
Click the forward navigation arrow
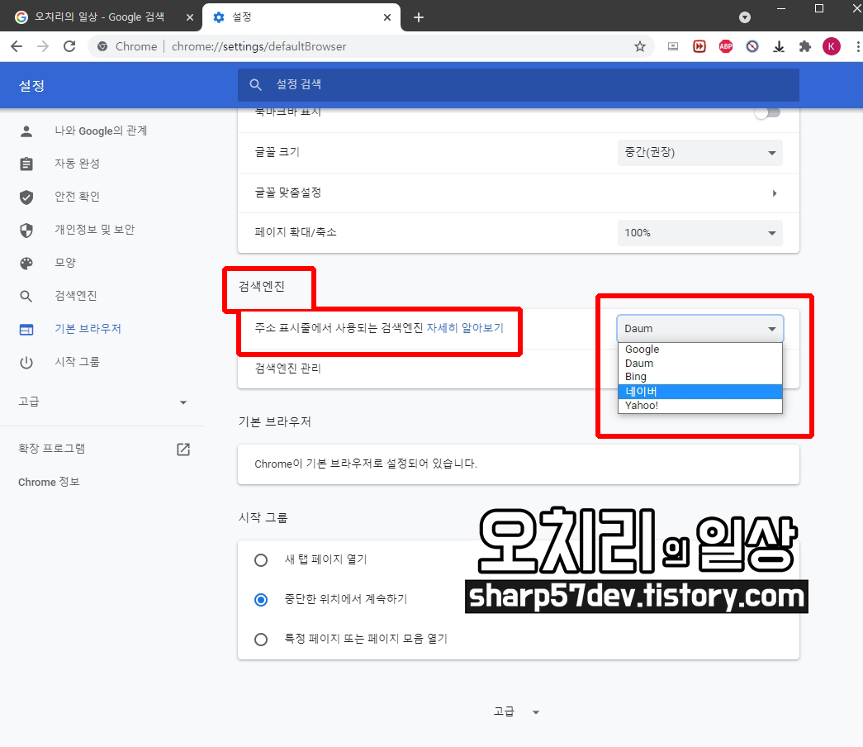pos(43,47)
